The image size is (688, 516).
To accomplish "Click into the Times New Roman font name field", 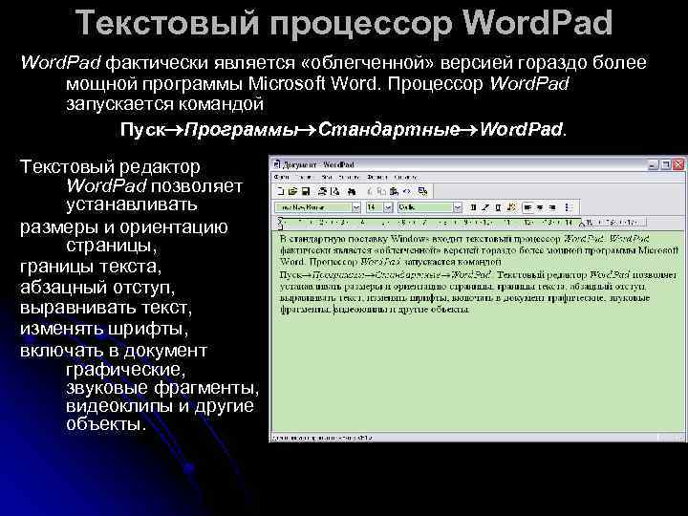I will (313, 207).
